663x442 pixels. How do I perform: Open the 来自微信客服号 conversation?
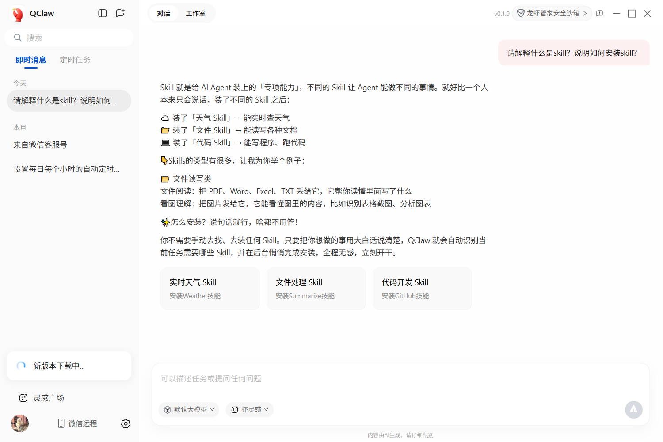click(x=69, y=145)
